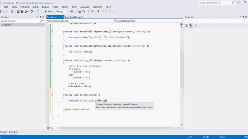
Task: Click the Navigate Backward toolbar icon
Action: pos(1,12)
